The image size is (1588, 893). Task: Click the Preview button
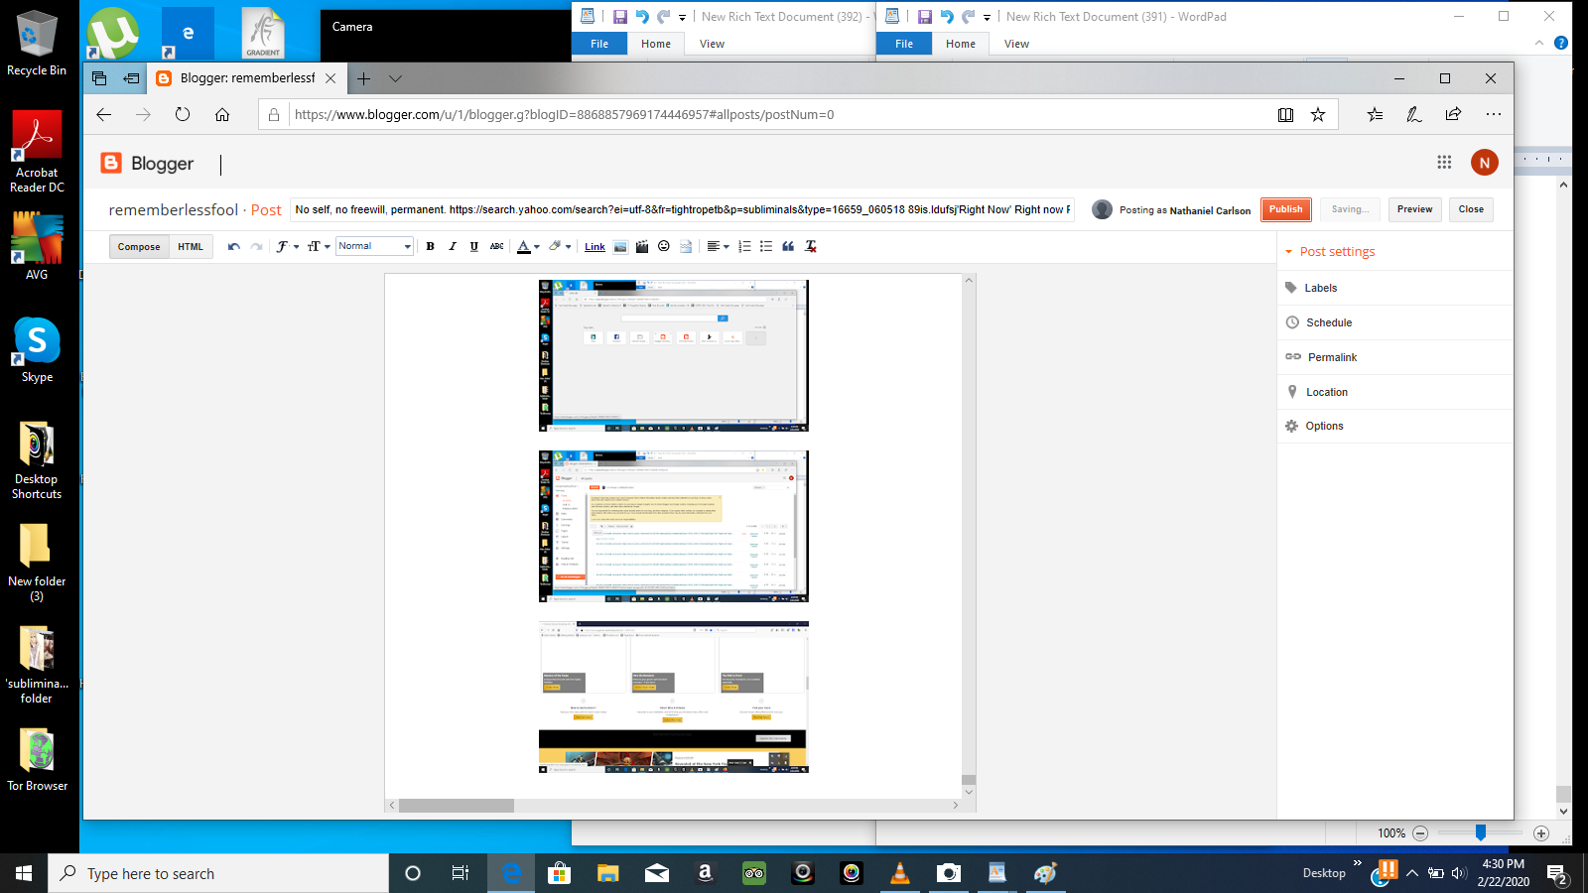point(1414,209)
